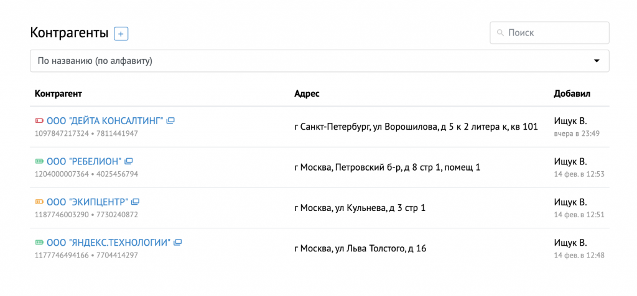Click green battery icon beside ЯНДЕКС.ТЕХНОЛОГИИ

point(39,243)
